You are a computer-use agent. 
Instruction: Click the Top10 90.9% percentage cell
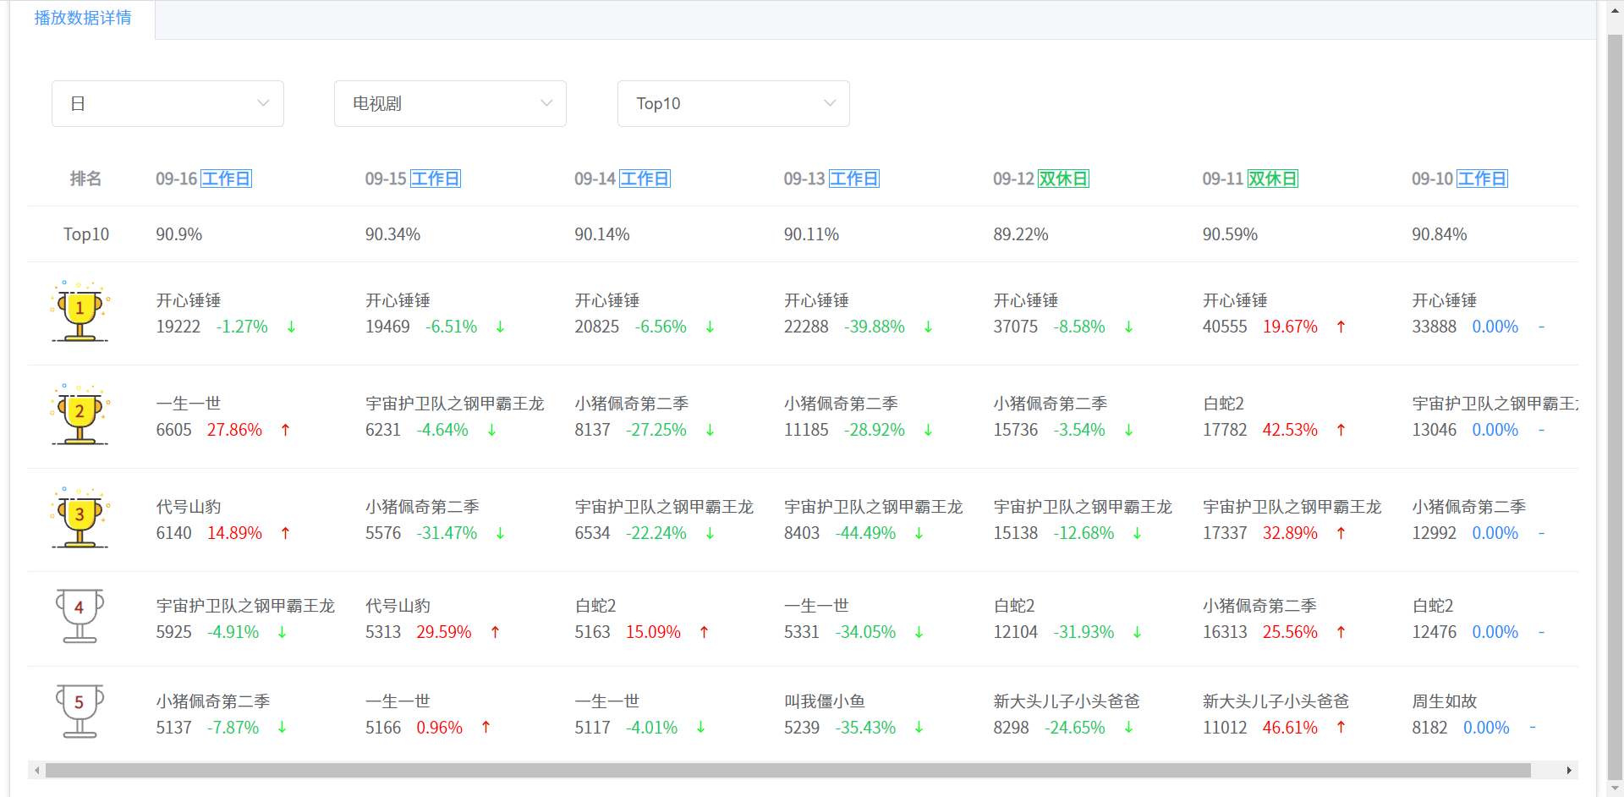coord(178,234)
